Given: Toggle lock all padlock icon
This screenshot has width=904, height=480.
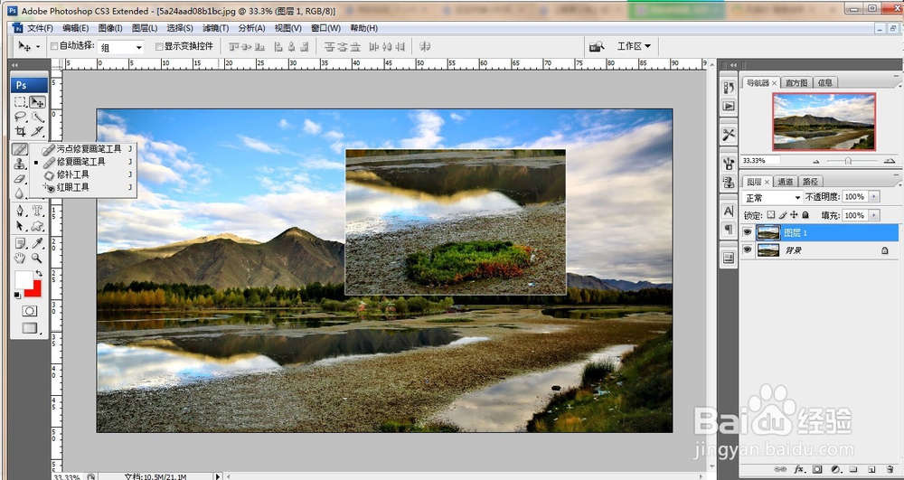Looking at the screenshot, I should point(805,215).
